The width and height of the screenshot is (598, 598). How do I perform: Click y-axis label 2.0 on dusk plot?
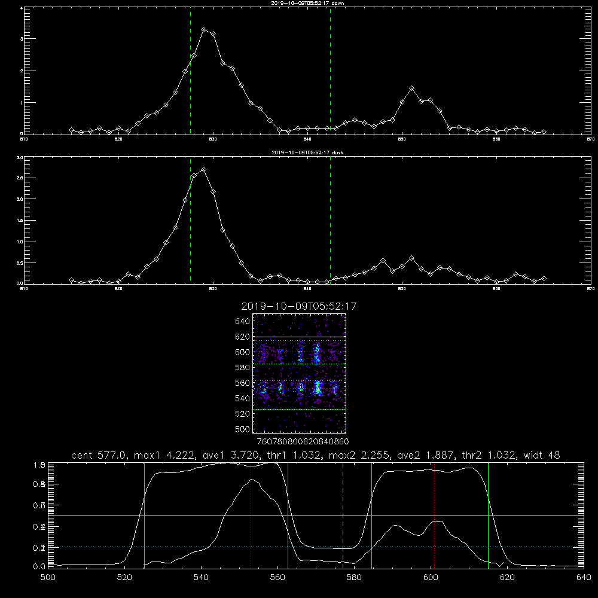point(20,199)
